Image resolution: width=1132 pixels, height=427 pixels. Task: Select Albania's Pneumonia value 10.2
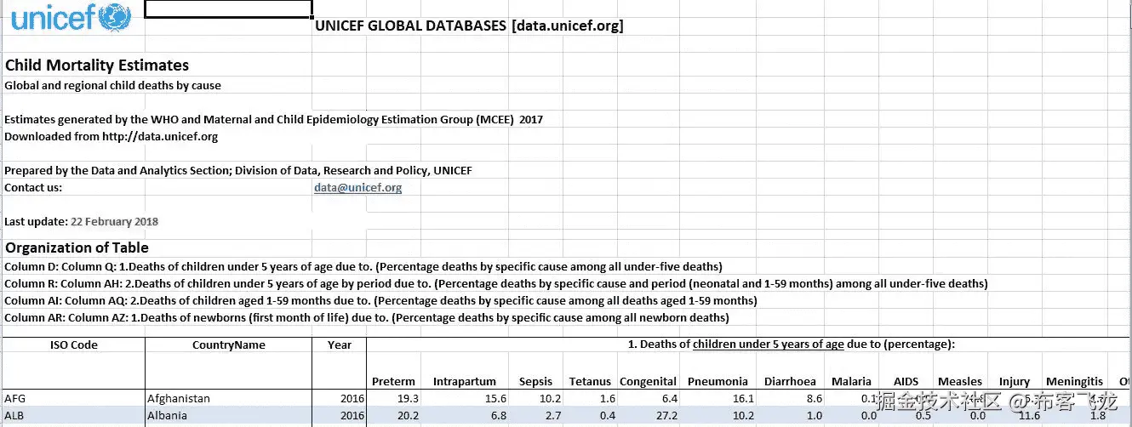pos(743,416)
